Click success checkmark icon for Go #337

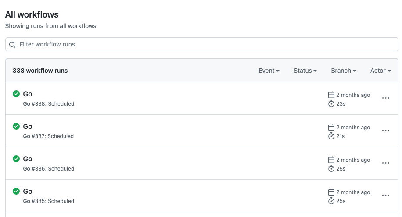pos(16,126)
